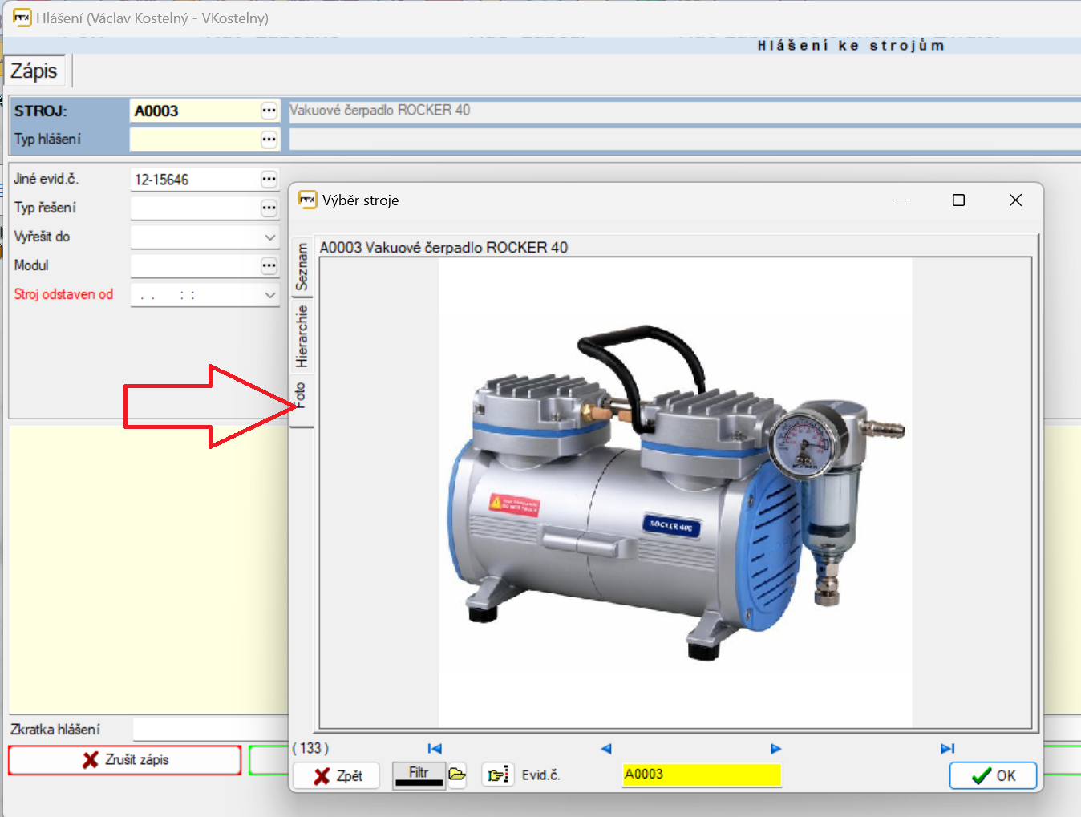1081x817 pixels.
Task: Click the Vakuové čerpadlo ROCKER 40 description field
Action: 685,111
